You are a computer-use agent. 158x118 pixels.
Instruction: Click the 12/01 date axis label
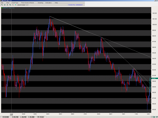(x=148, y=114)
